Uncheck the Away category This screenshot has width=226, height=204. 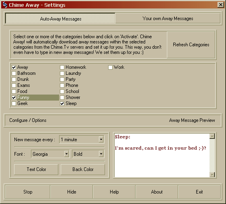click(14, 67)
